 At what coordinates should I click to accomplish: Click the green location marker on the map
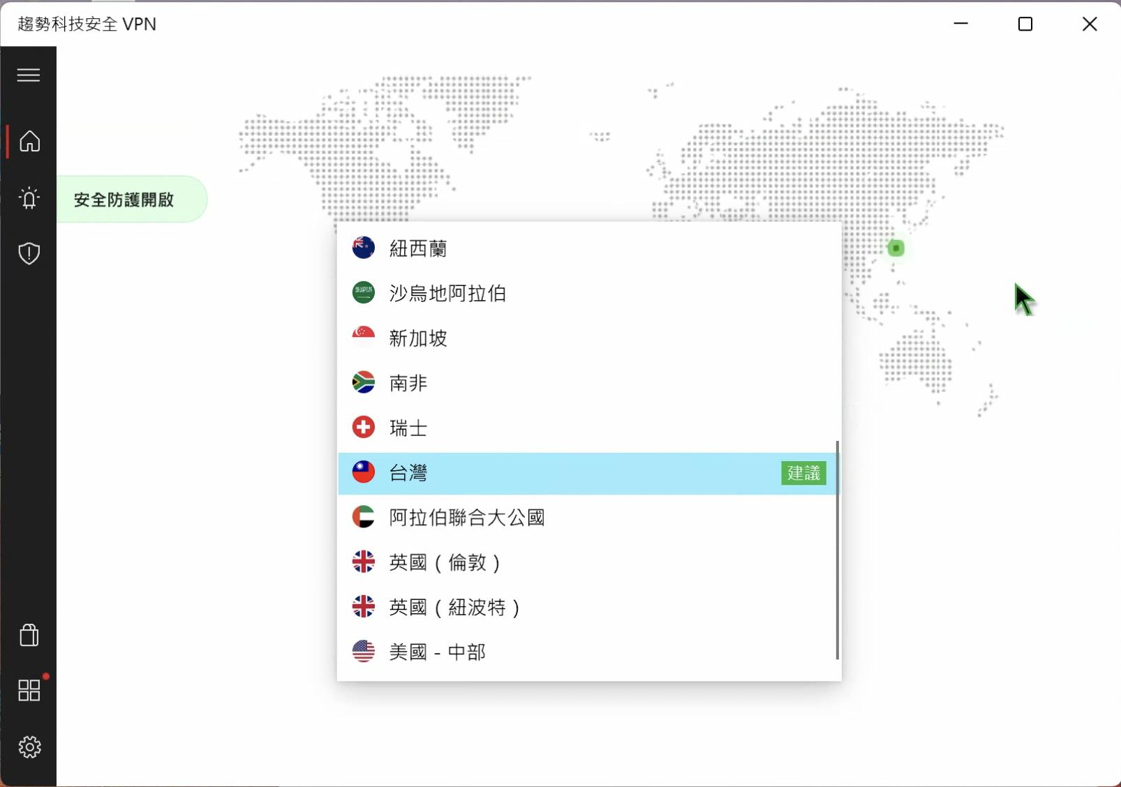click(896, 248)
